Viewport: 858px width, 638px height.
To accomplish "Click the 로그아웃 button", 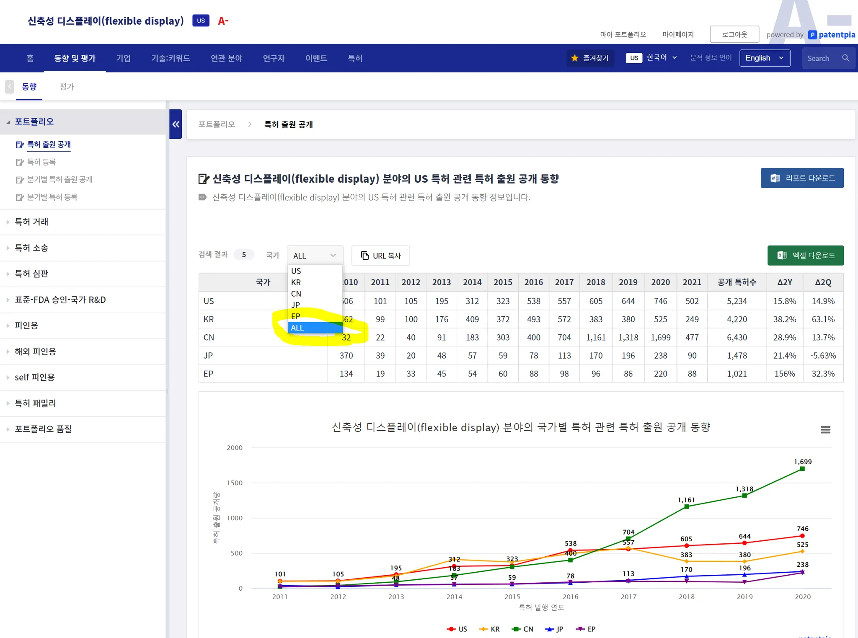I will (734, 34).
